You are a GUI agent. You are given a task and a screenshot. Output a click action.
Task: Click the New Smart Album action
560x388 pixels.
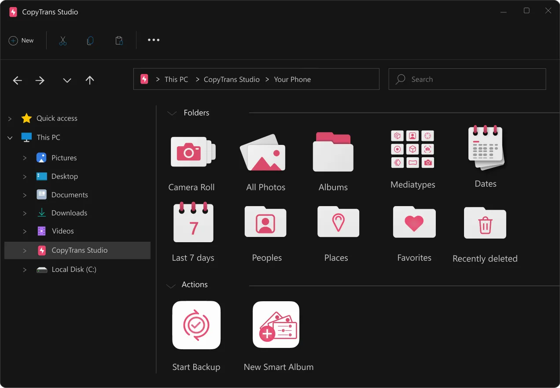pyautogui.click(x=276, y=325)
